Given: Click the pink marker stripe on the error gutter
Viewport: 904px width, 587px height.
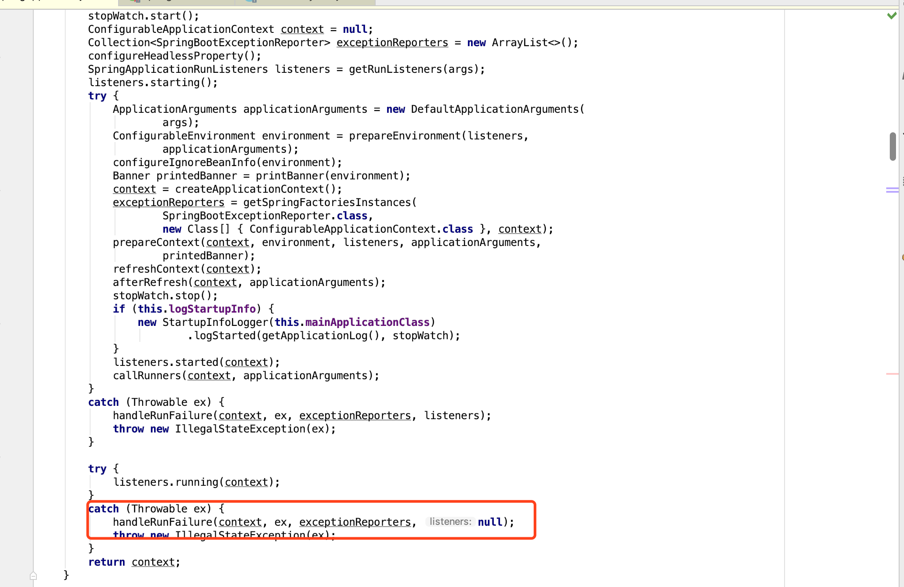Looking at the screenshot, I should [892, 374].
